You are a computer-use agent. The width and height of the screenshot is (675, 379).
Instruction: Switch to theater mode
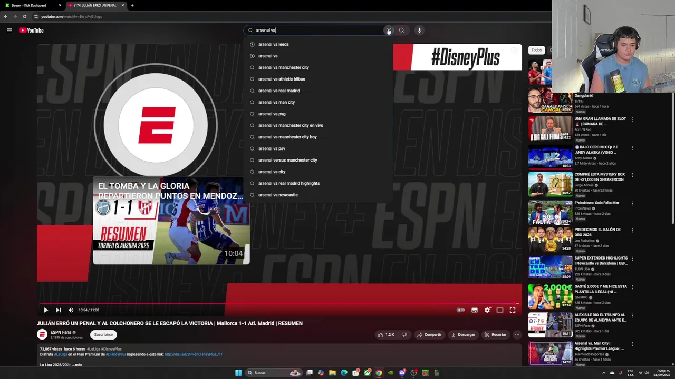click(x=500, y=310)
